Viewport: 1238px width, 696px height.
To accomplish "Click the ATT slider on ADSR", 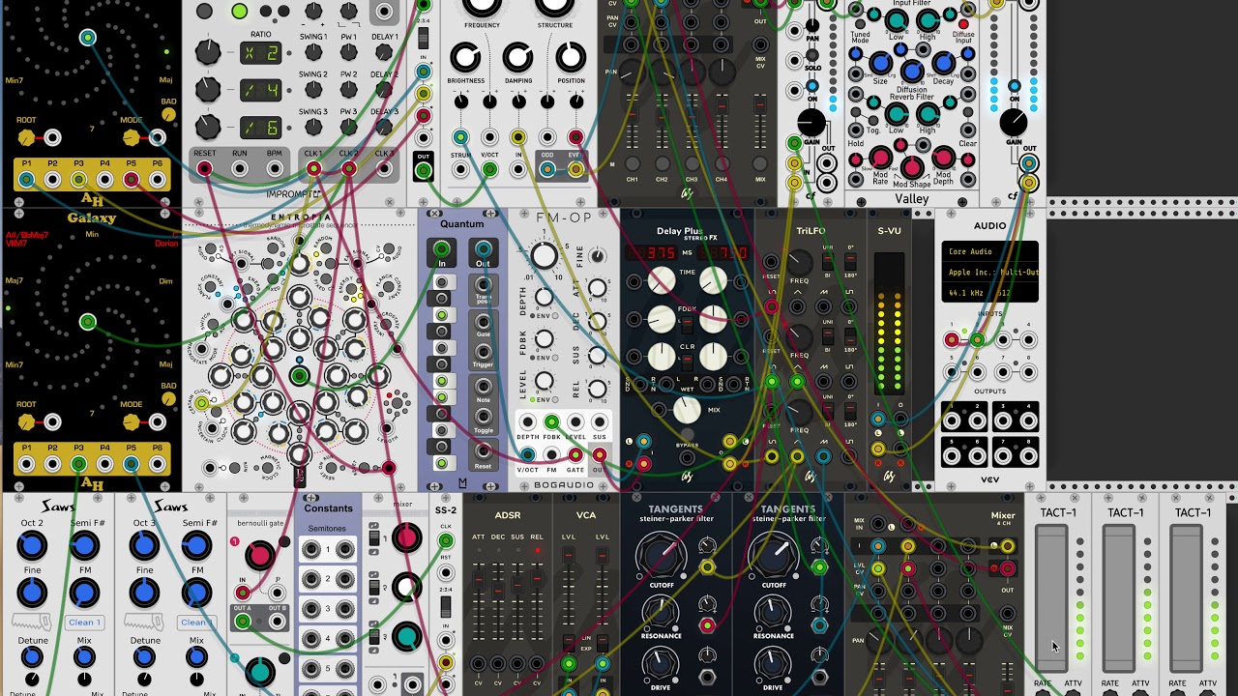I will pos(478,599).
